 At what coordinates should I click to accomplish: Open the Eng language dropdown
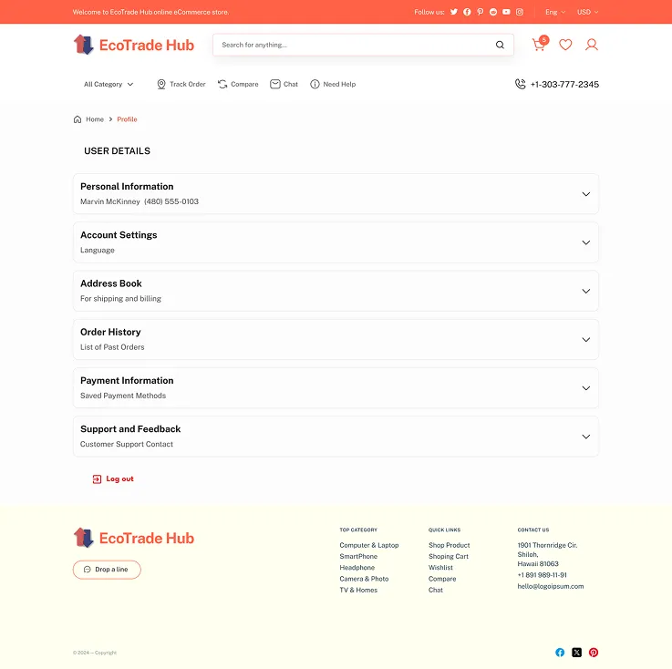click(x=555, y=12)
